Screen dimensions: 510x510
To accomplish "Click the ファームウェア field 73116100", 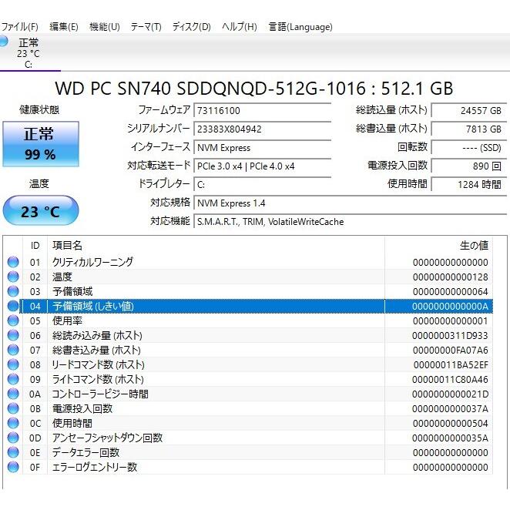I will (263, 111).
